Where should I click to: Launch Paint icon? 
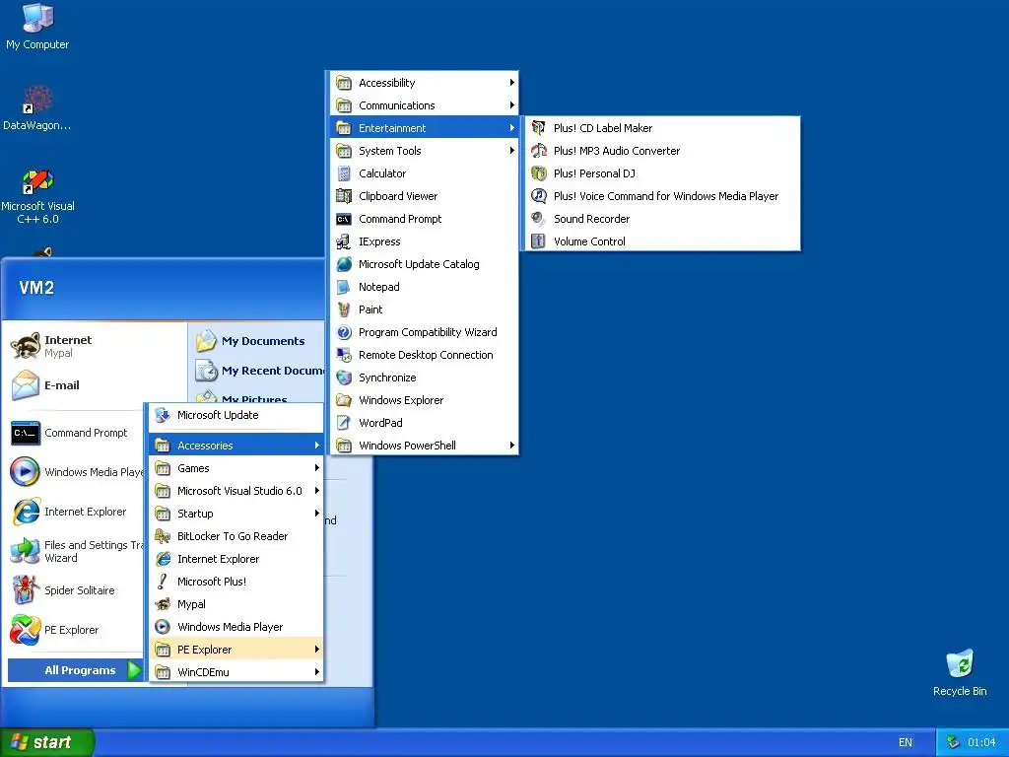344,310
